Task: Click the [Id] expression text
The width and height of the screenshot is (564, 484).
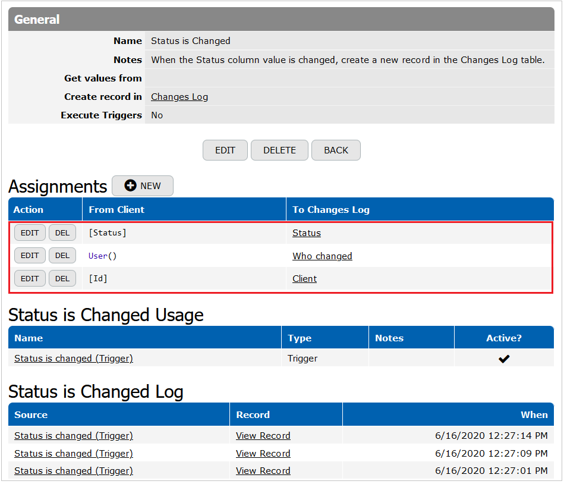Action: 98,278
